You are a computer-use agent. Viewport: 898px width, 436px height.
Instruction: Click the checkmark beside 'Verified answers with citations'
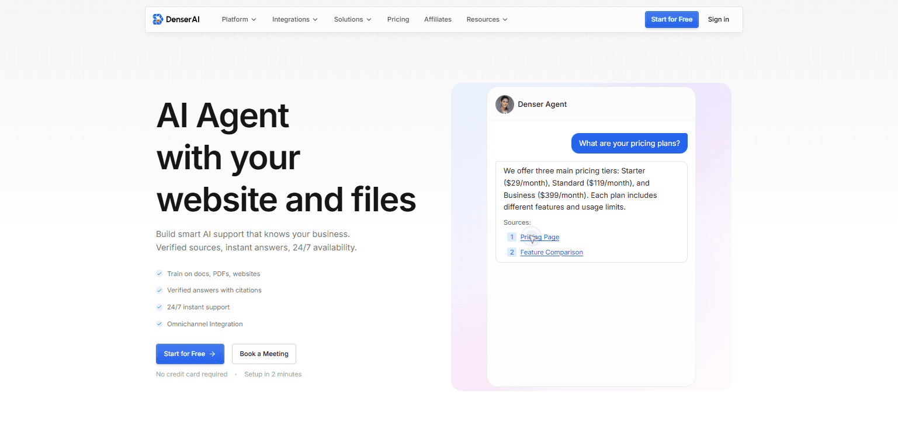[159, 290]
